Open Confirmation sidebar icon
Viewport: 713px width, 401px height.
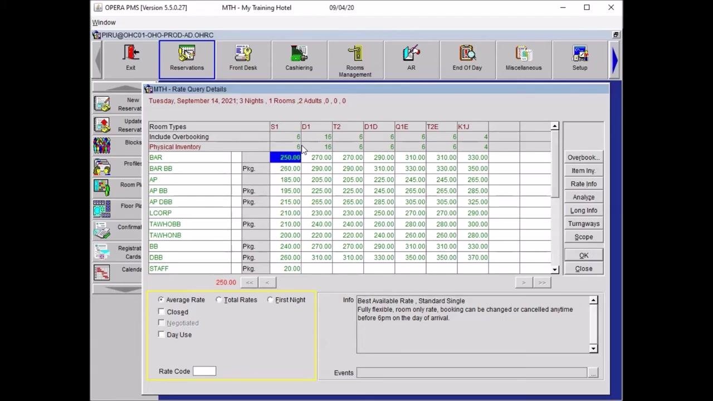click(x=102, y=230)
